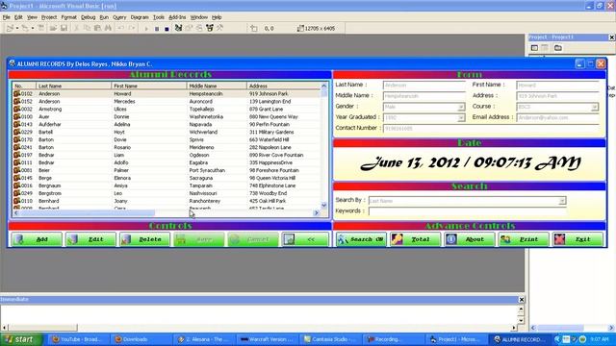Click the Exit button
This screenshot has height=346, width=616.
pos(577,239)
